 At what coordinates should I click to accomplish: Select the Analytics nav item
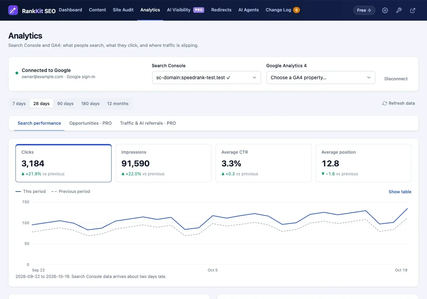[150, 10]
